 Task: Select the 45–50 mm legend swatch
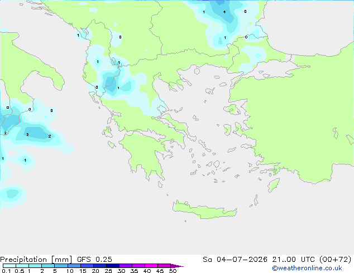164,266
